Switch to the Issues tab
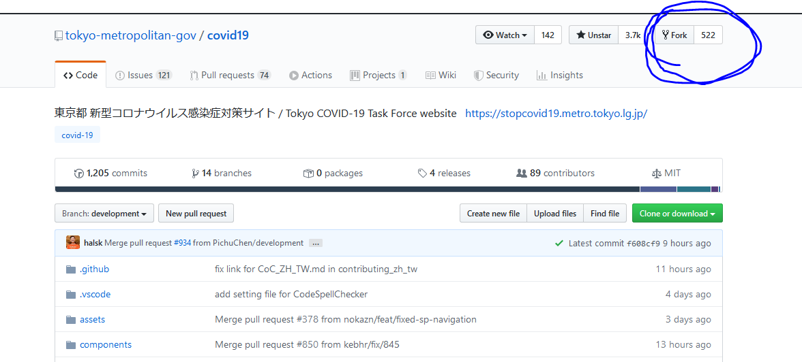Screen dimensions: 802x362 point(143,75)
